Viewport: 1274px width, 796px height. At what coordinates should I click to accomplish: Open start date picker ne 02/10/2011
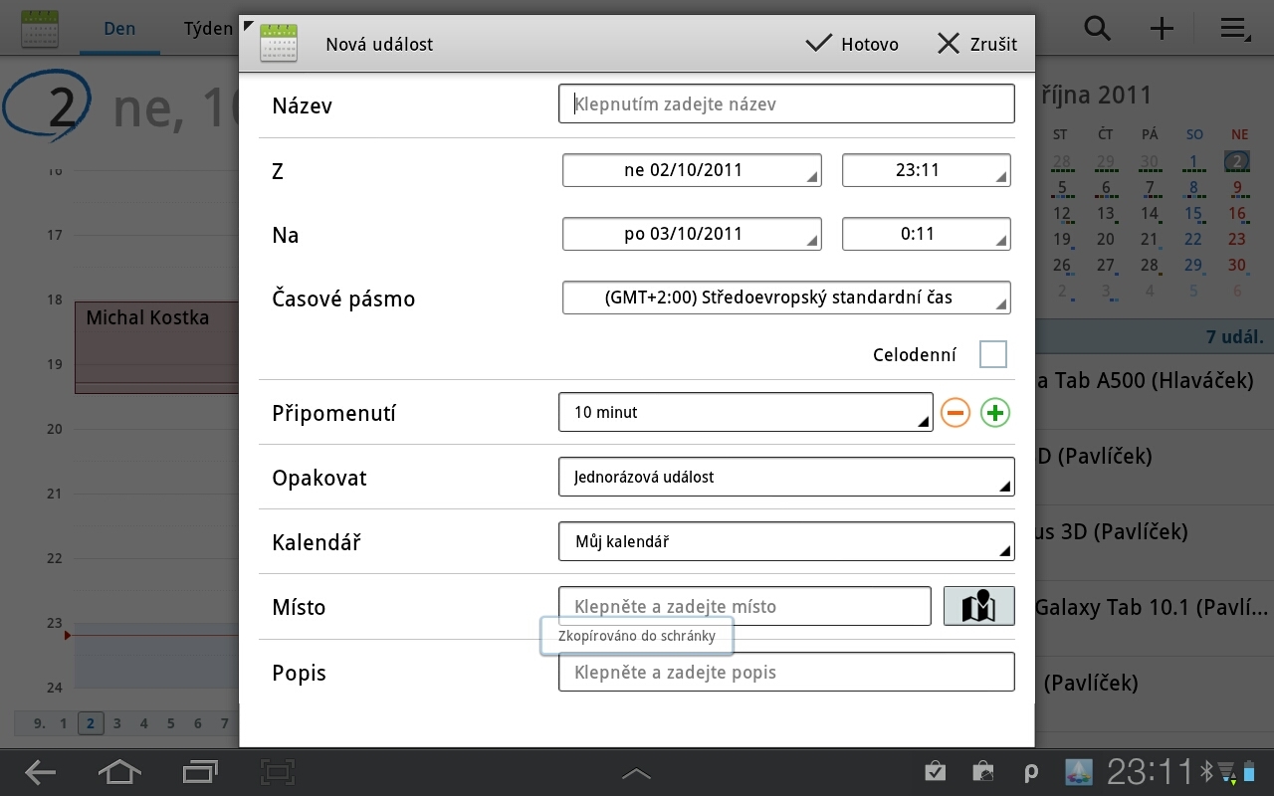point(692,169)
